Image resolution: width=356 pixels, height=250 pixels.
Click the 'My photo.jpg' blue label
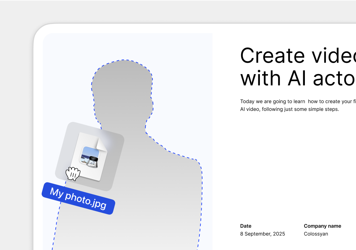tap(78, 198)
